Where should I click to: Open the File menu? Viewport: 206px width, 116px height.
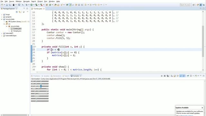(x=2, y=1)
